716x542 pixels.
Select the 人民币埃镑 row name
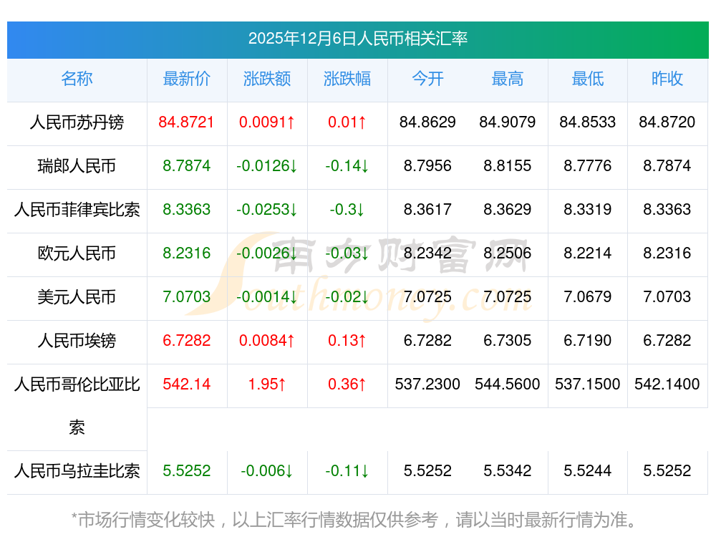click(x=77, y=341)
